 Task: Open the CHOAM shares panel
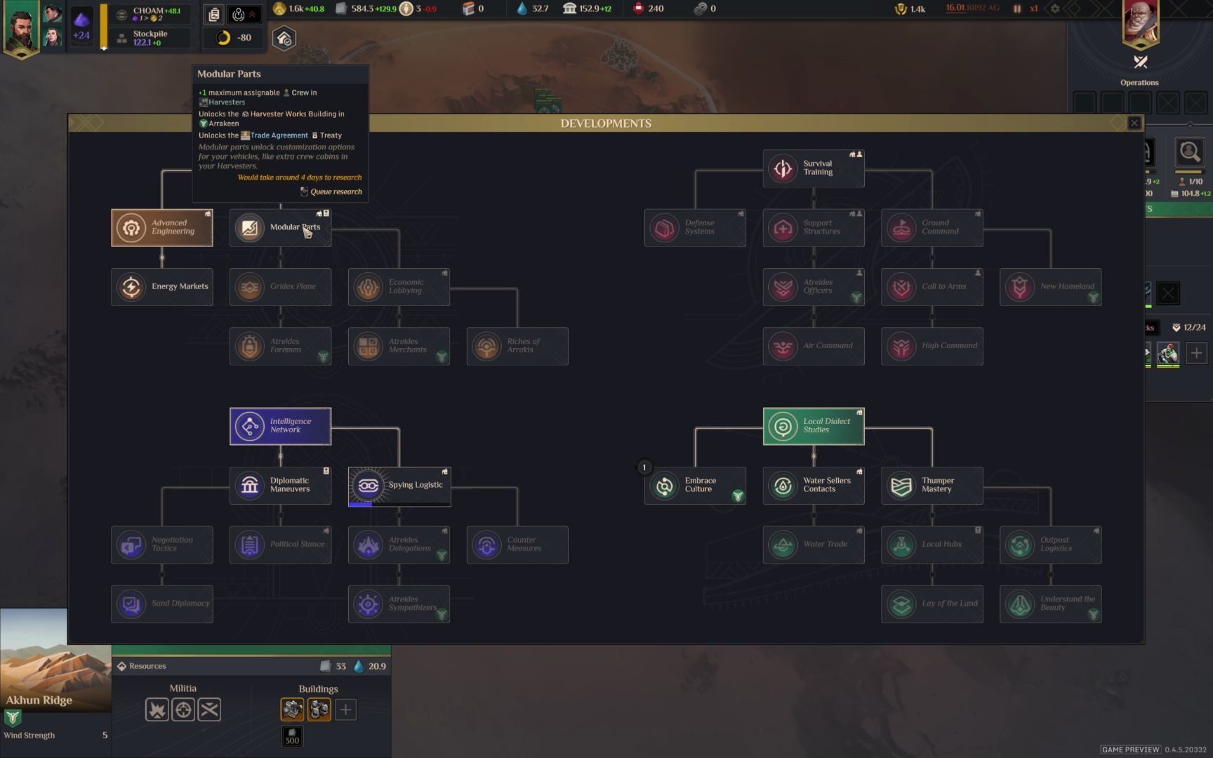pos(149,14)
